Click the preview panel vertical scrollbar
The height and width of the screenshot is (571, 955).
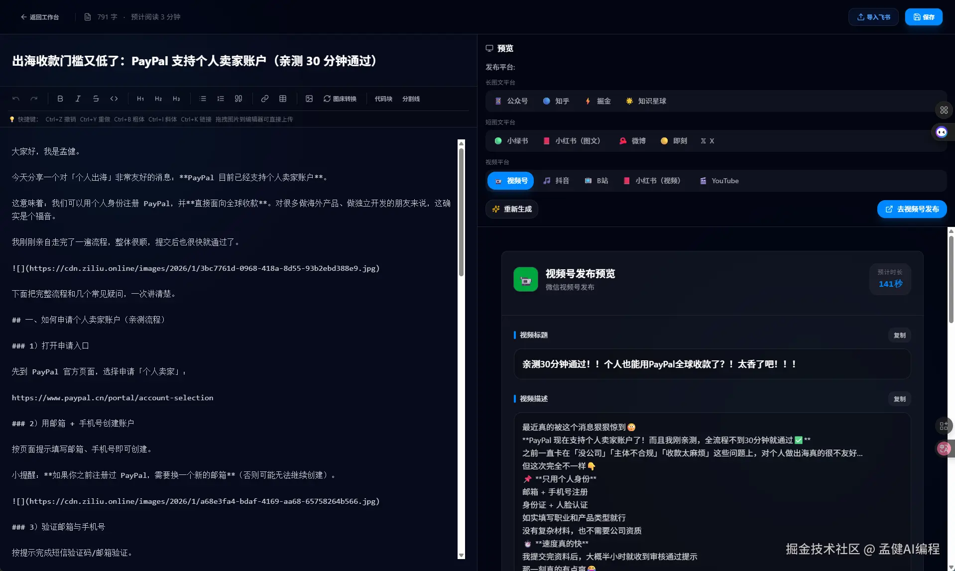pos(951,279)
